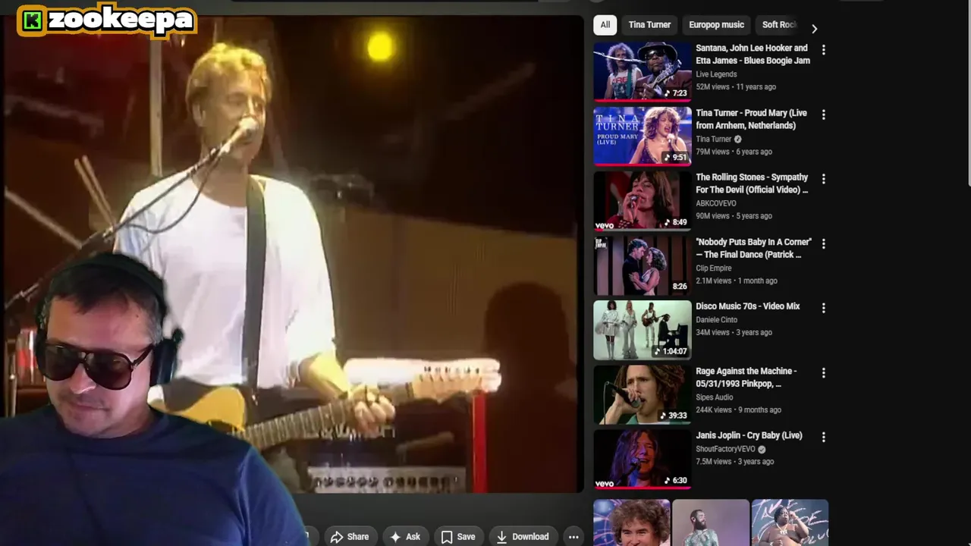The image size is (971, 546).
Task: Click the Download button
Action: click(x=523, y=537)
